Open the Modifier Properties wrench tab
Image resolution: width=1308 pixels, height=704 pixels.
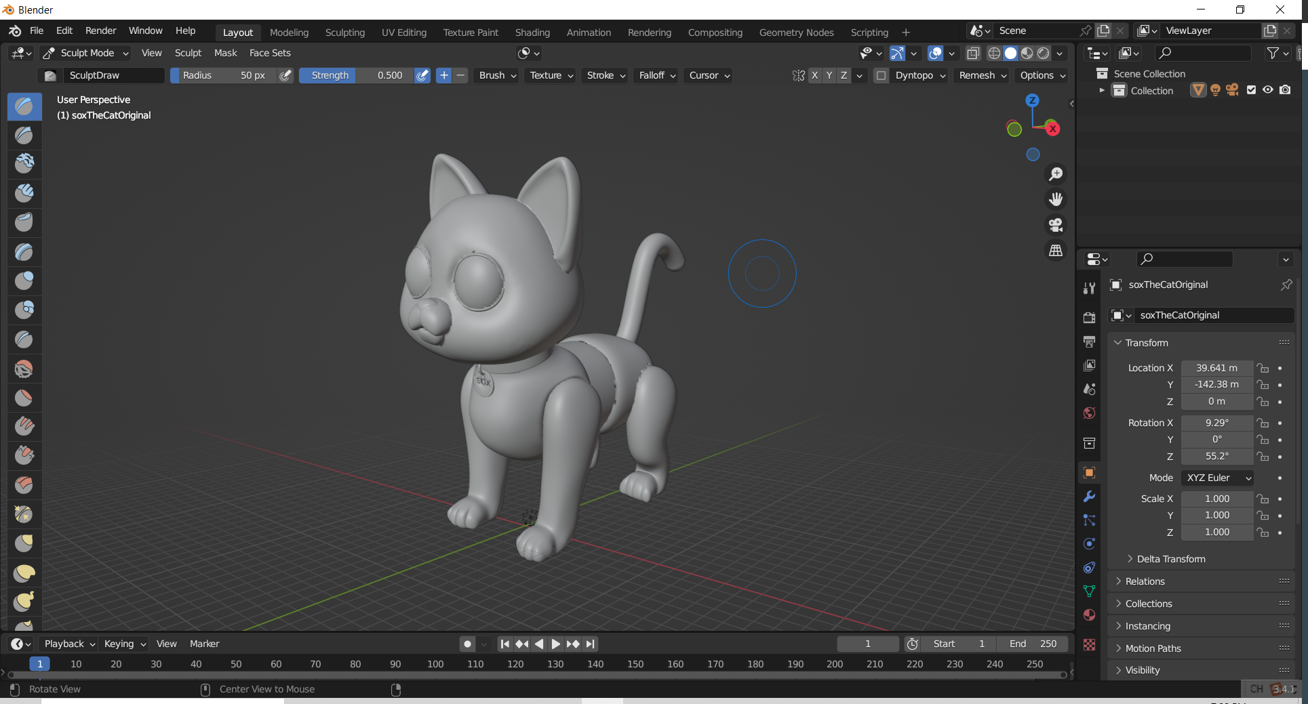pos(1089,497)
